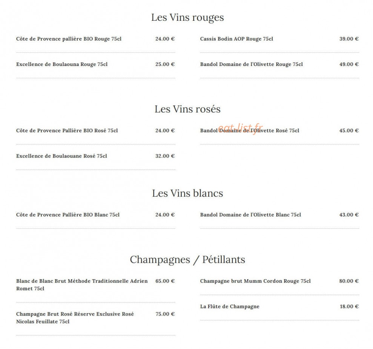The image size is (373, 349).
Task: Click the Les Vins rouges heading
Action: point(187,17)
